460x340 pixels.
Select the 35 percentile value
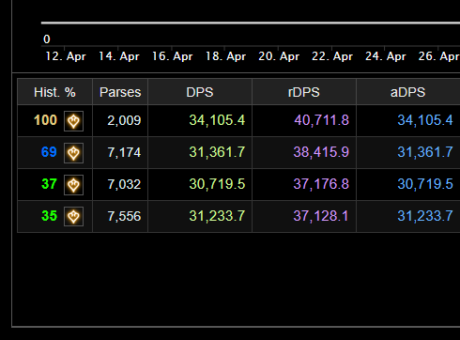(x=49, y=216)
